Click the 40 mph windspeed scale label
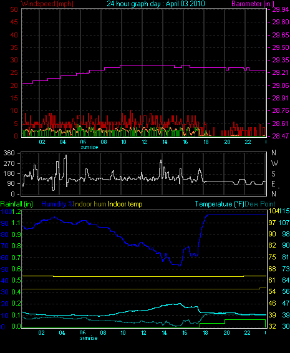 [x=14, y=35]
